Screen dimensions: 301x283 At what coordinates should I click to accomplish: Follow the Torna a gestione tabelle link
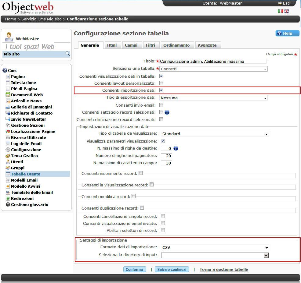[x=224, y=270]
